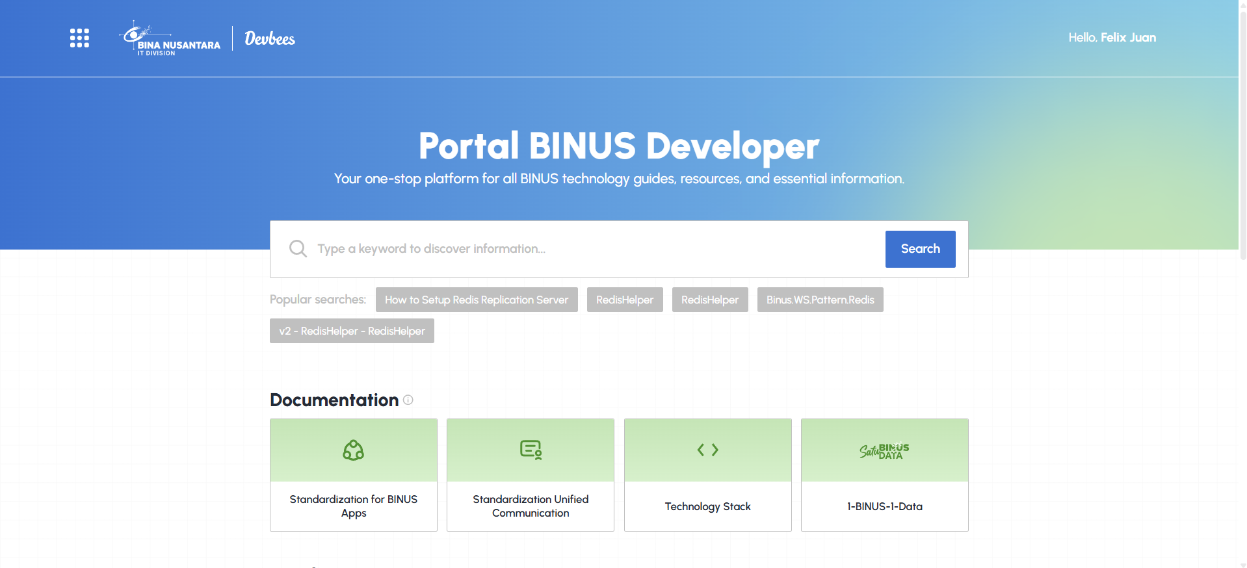Click the Devbees logo
Viewport: 1247px width, 568px height.
pyautogui.click(x=270, y=39)
